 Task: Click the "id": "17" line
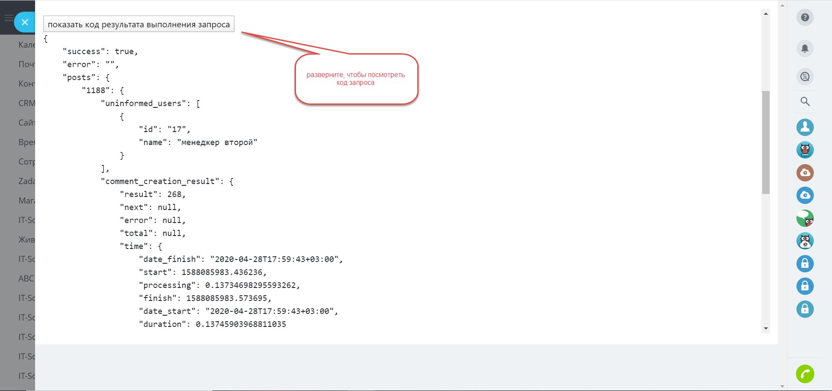[165, 129]
